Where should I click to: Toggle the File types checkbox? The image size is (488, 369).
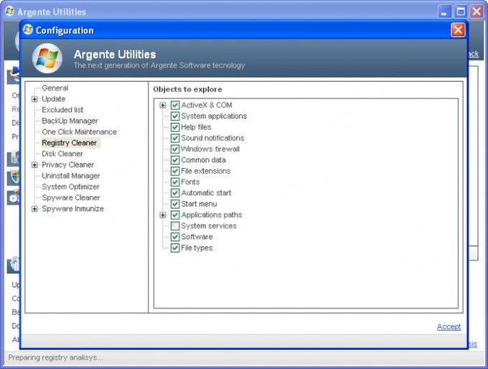point(175,248)
